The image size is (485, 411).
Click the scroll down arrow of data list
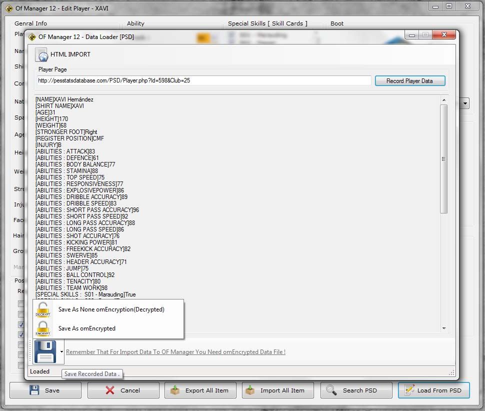point(443,328)
